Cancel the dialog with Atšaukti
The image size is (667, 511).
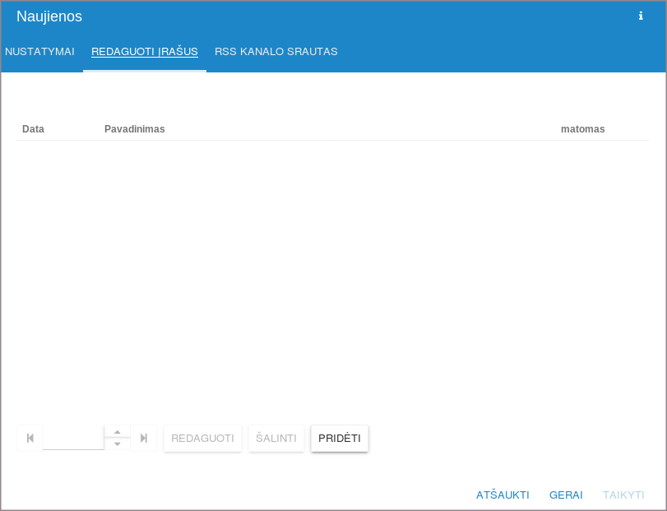(503, 495)
